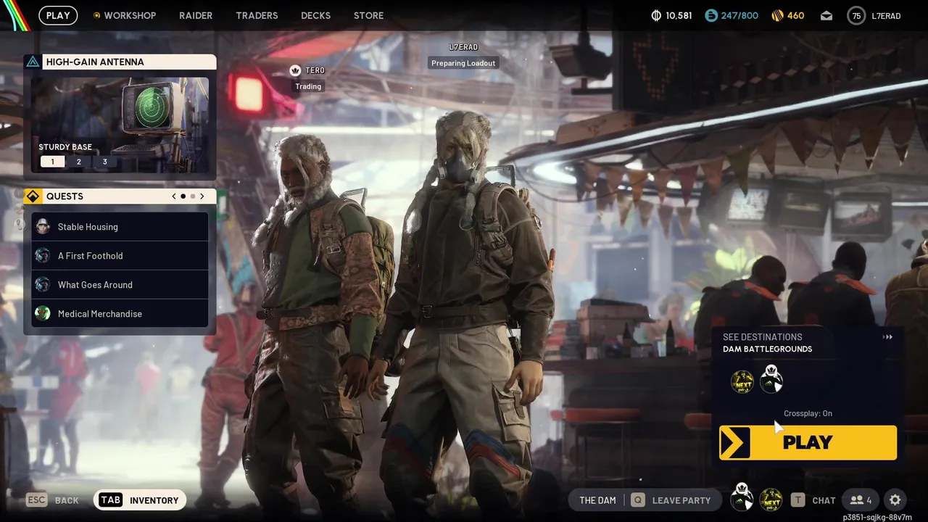This screenshot has width=928, height=522.
Task: Click the What Goes Around quest portrait
Action: click(x=43, y=285)
